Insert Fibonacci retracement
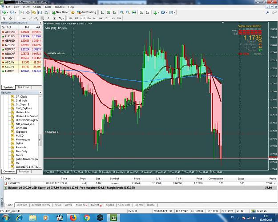 tap(42, 18)
